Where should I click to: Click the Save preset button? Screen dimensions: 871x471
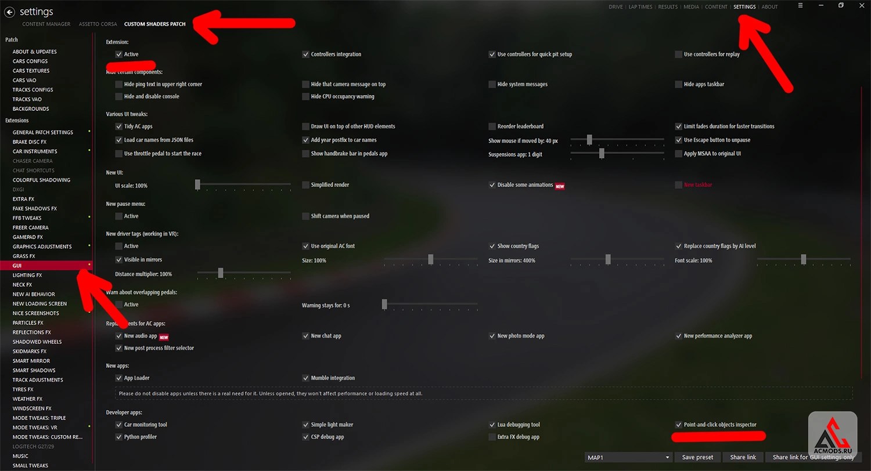click(697, 457)
